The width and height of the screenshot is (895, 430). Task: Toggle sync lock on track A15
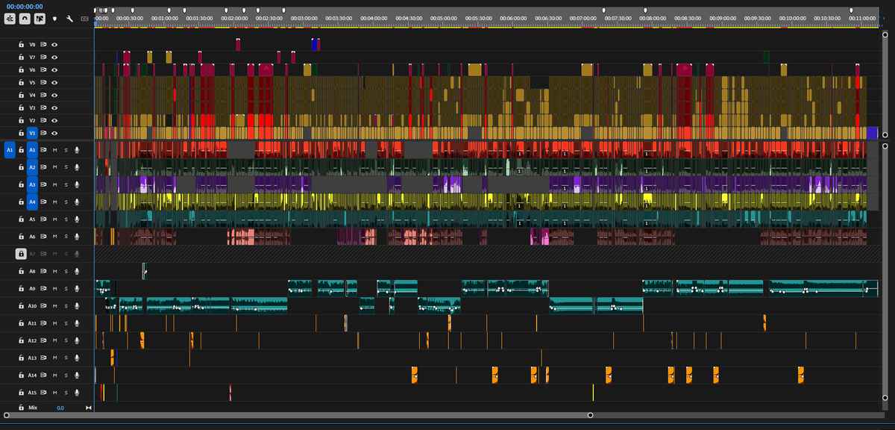click(44, 393)
